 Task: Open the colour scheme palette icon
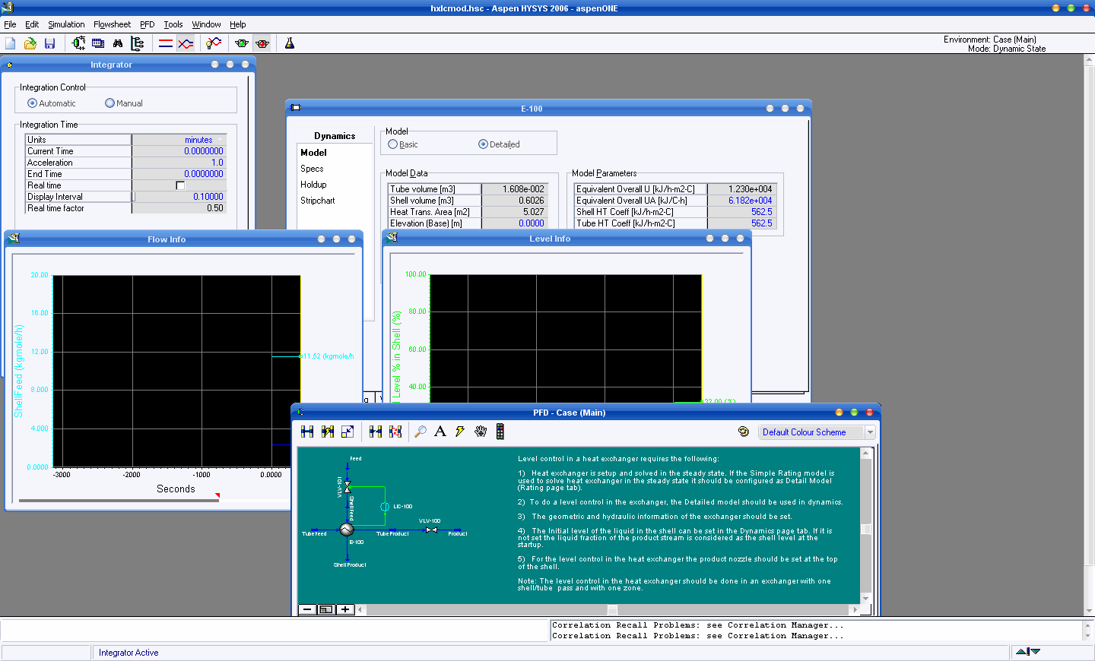coord(744,432)
